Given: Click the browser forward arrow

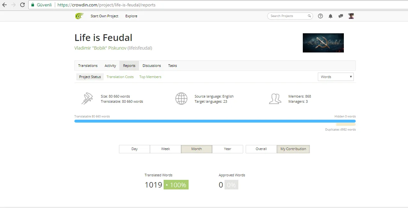Looking at the screenshot, I should click(13, 5).
